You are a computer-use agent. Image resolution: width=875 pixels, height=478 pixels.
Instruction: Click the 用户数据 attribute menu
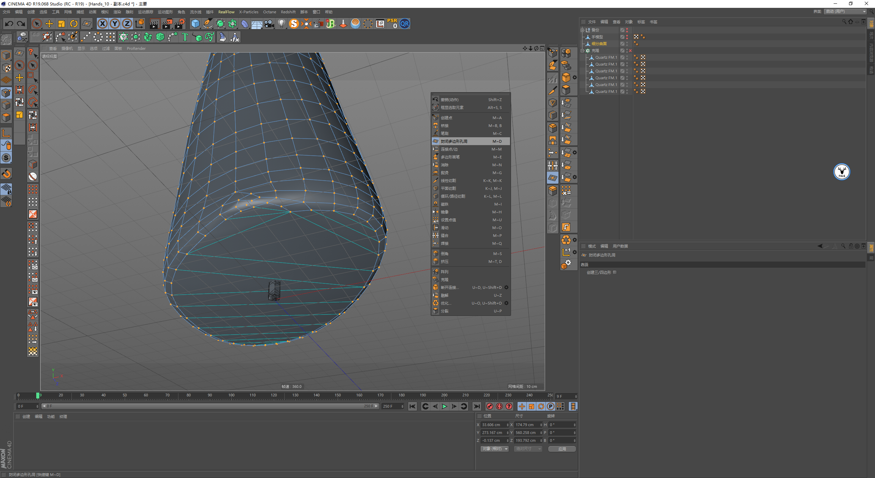(x=620, y=246)
